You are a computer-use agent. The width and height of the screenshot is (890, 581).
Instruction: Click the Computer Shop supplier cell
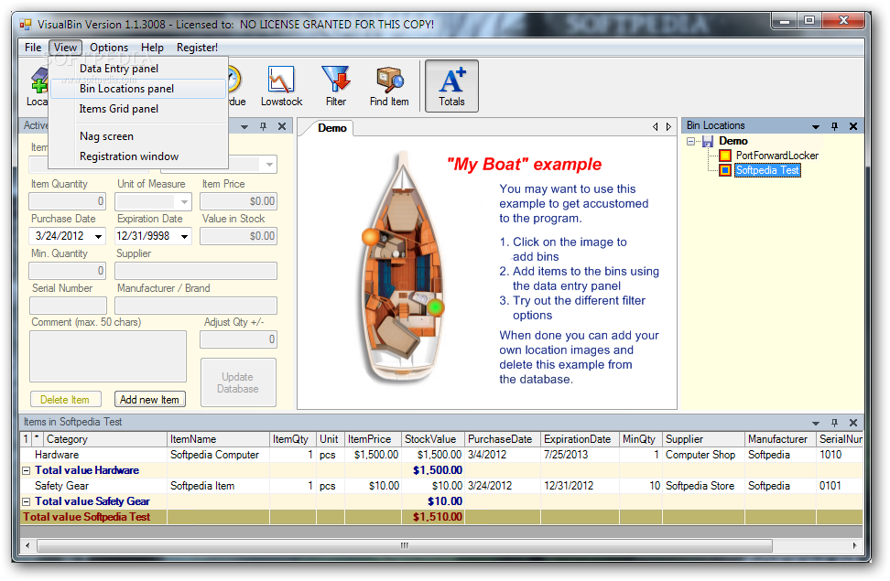tap(702, 455)
